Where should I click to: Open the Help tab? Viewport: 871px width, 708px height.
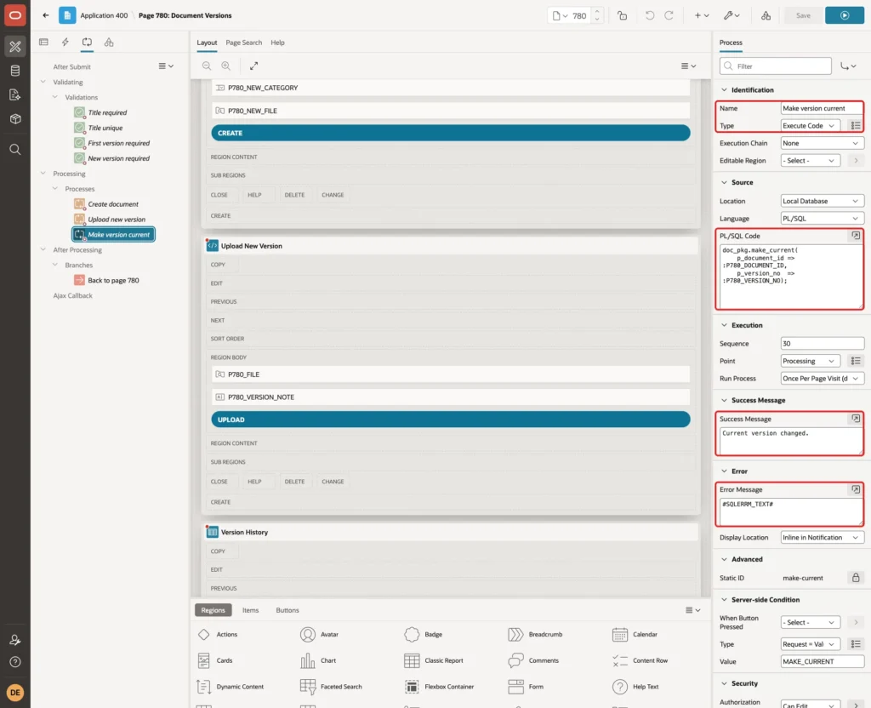(x=277, y=43)
